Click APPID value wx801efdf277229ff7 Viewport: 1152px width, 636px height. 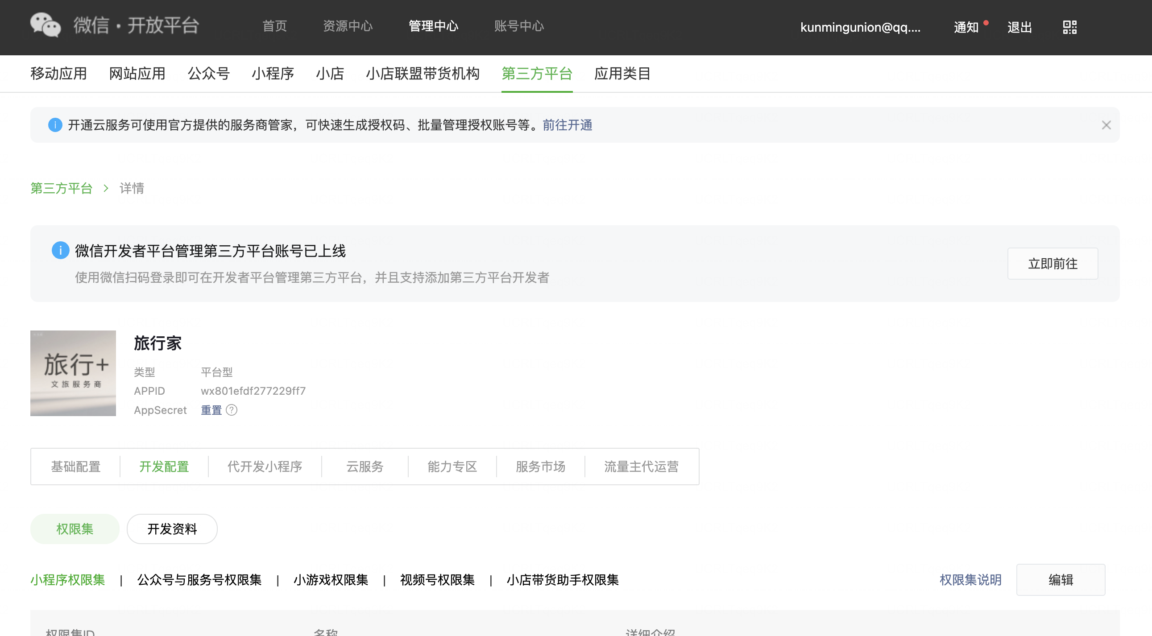[253, 391]
